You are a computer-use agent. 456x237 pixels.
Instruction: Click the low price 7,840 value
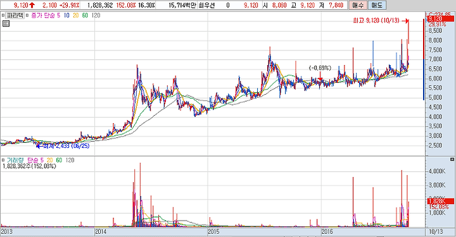click(336, 5)
